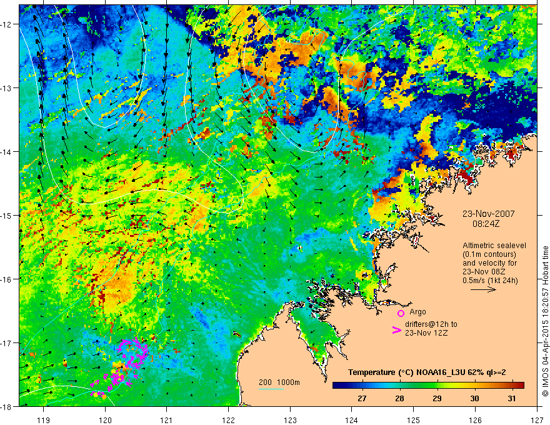
Task: Click the '23-Nov 12Z' drifter label
Action: pos(426,332)
